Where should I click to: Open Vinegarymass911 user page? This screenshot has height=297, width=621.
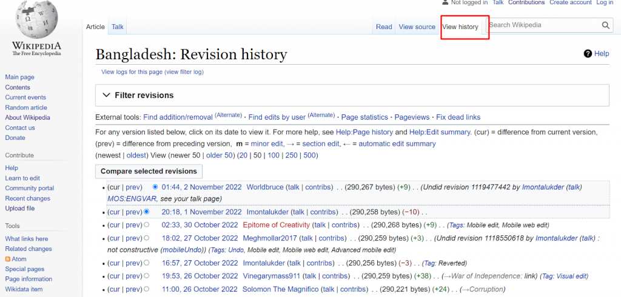(272, 276)
